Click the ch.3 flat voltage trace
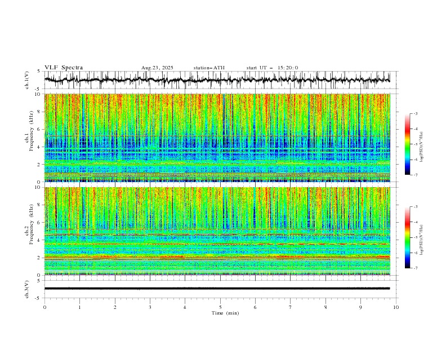 217,289
